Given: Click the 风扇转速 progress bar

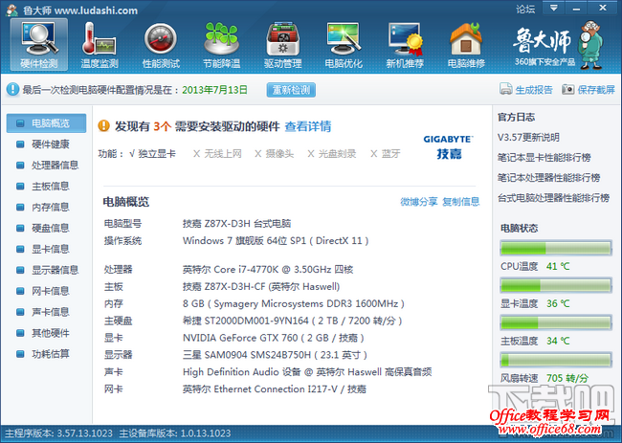Looking at the screenshot, I should (555, 360).
